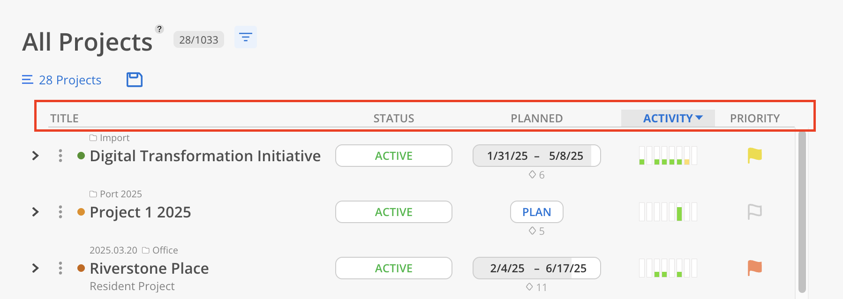Click the PLAN button for Project 1 2025
Viewport: 843px width, 299px height.
click(x=537, y=212)
